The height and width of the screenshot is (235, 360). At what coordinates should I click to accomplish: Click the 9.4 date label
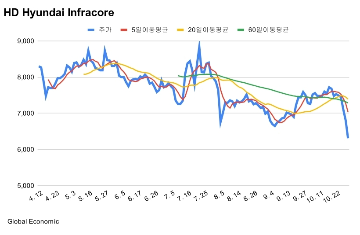(268, 195)
